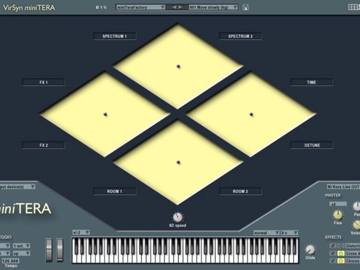
Task: Go to the next preset with right arrow
Action: [x=180, y=7]
